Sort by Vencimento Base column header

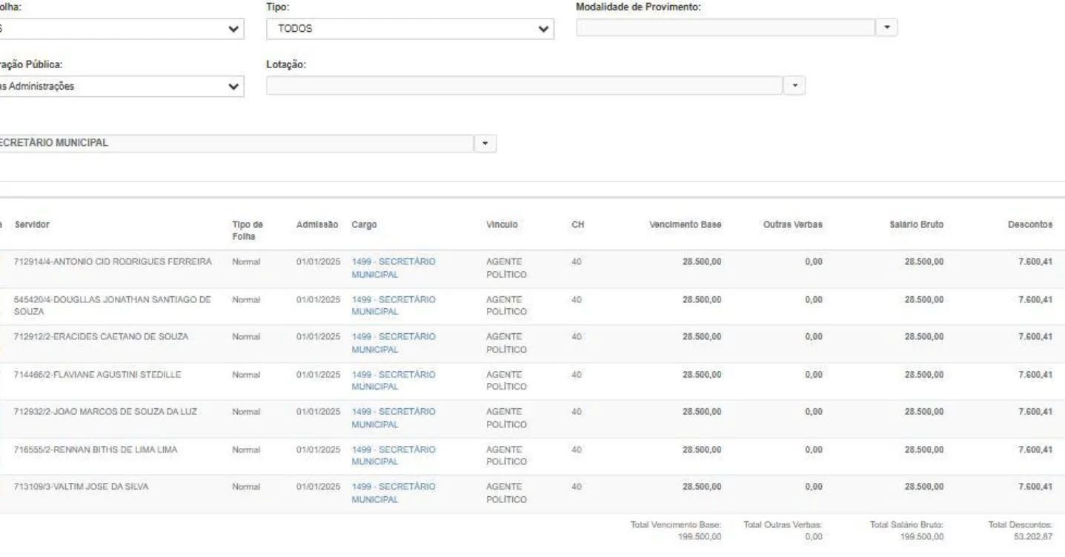coord(685,224)
